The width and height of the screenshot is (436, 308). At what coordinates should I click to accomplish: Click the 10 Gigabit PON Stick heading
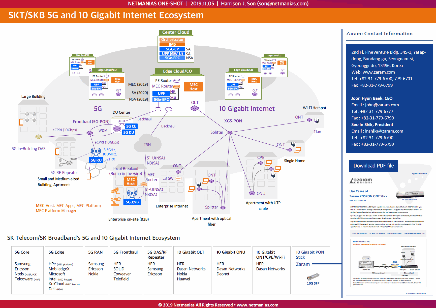click(310, 255)
